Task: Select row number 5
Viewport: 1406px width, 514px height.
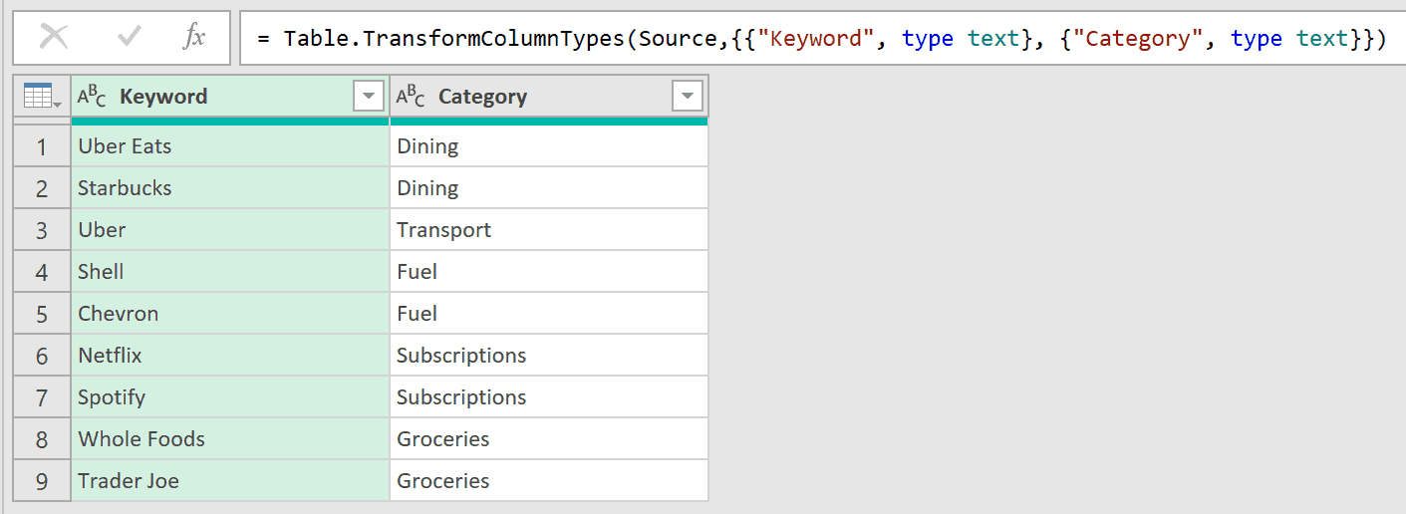Action: tap(42, 314)
